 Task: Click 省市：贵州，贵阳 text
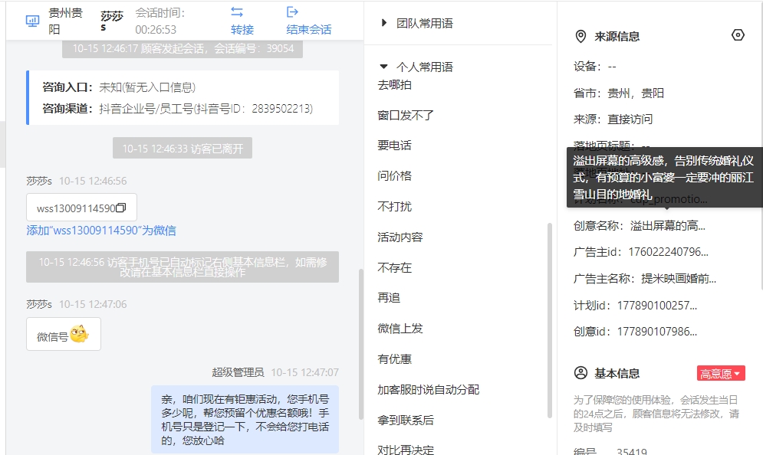click(x=619, y=93)
